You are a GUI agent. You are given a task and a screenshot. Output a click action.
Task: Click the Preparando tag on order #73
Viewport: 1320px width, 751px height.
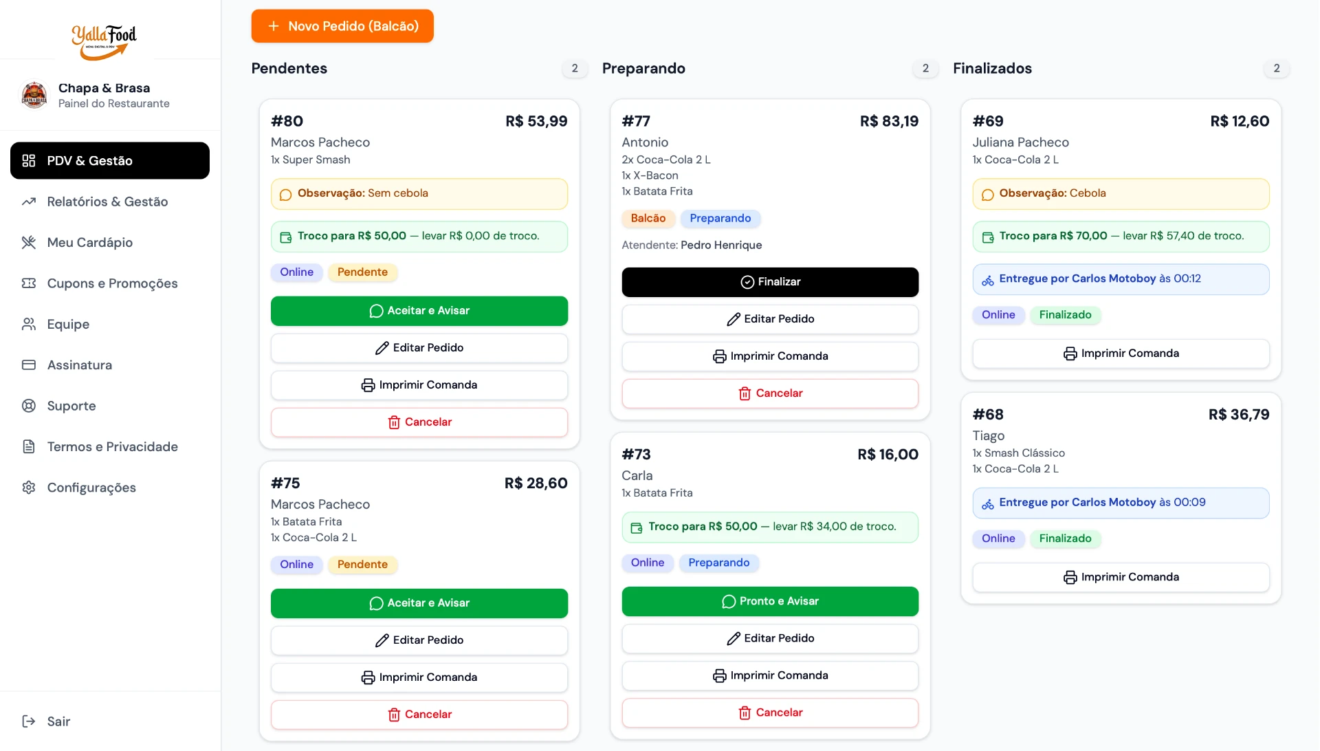tap(719, 563)
